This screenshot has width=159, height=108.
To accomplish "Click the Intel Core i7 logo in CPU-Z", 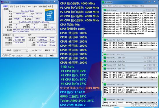I will tap(49, 15).
